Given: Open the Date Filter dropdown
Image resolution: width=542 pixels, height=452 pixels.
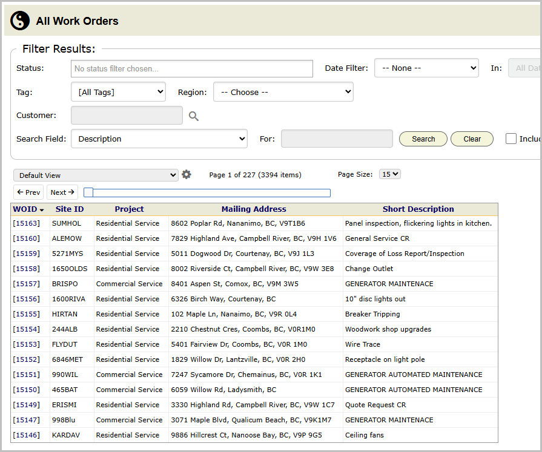Looking at the screenshot, I should click(426, 68).
